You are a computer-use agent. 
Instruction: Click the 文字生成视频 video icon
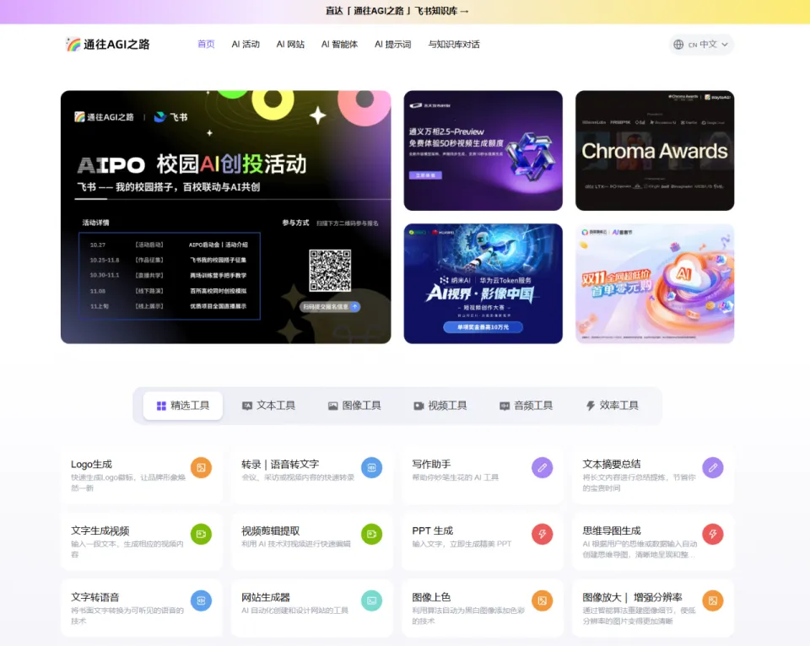(x=201, y=533)
